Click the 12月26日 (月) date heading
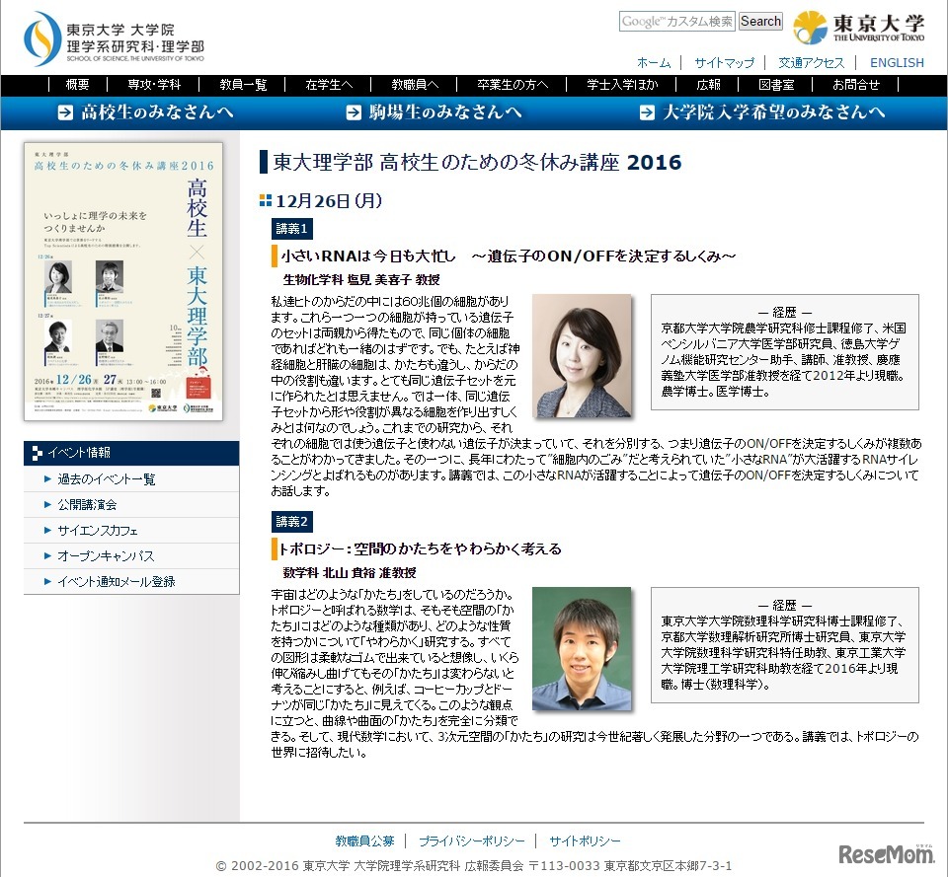Image resolution: width=948 pixels, height=877 pixels. click(329, 200)
